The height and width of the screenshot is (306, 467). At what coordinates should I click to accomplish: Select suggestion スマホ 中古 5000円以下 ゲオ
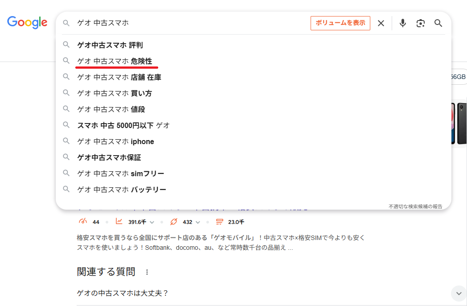[x=123, y=125]
